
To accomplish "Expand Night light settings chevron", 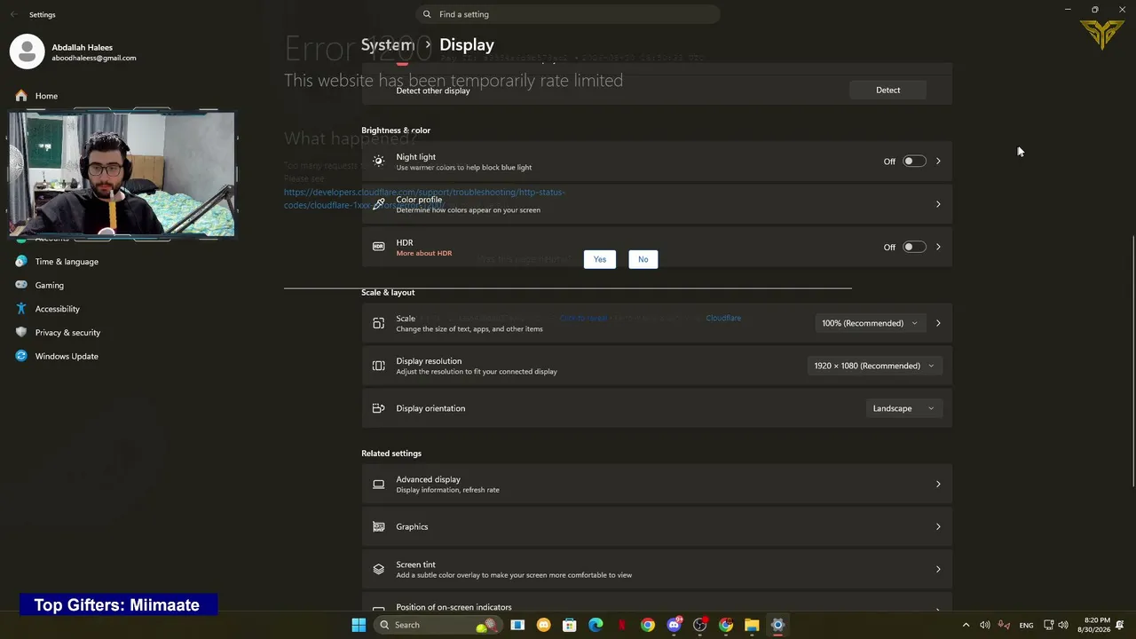I will [x=938, y=162].
